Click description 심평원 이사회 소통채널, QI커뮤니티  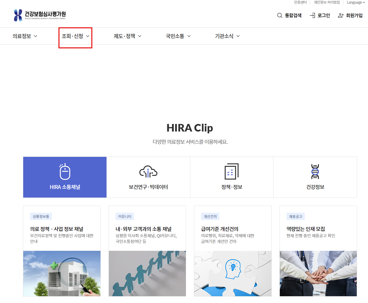click(x=146, y=236)
